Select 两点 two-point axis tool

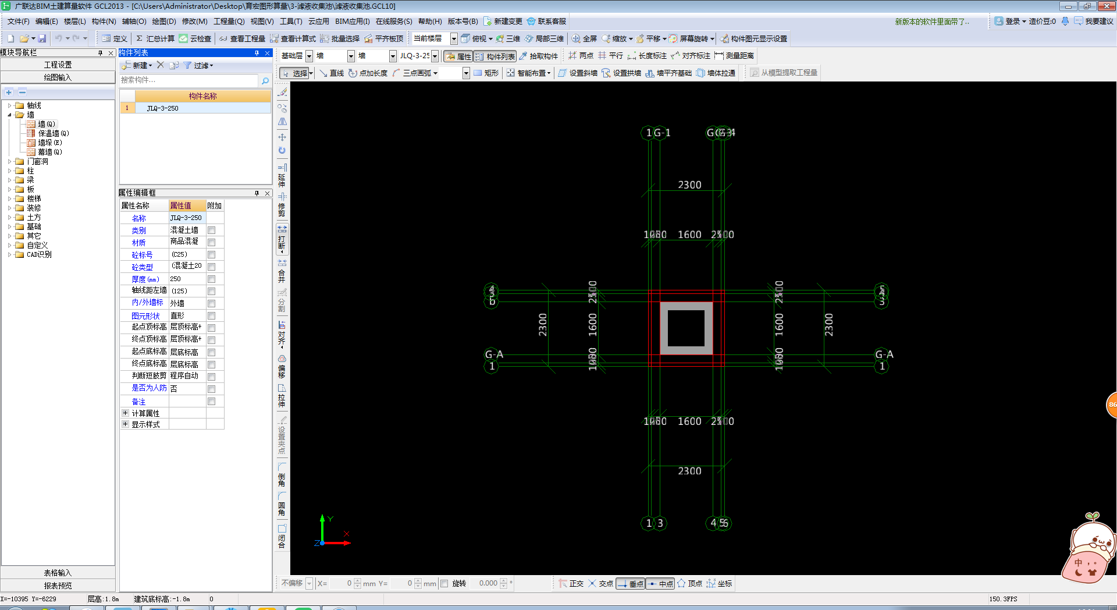[581, 55]
